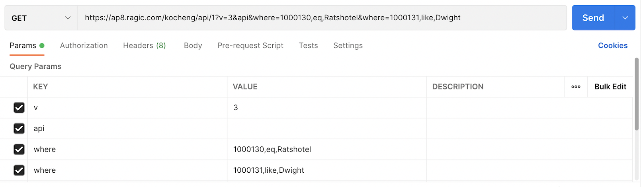Screen dimensions: 641x187
Task: Go to the Tests tab
Action: (x=308, y=46)
